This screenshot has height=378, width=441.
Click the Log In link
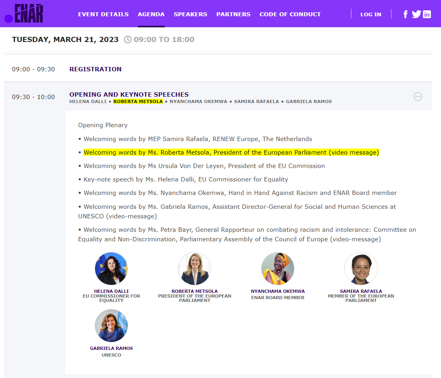(x=371, y=14)
